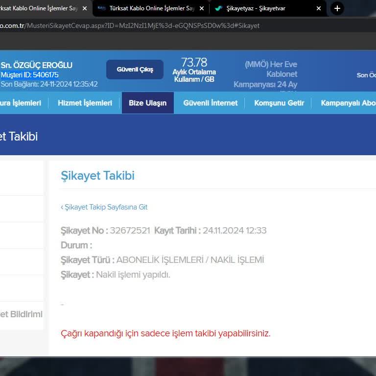Click 73.78 monthly average usage value
The width and height of the screenshot is (376, 376).
pyautogui.click(x=194, y=62)
